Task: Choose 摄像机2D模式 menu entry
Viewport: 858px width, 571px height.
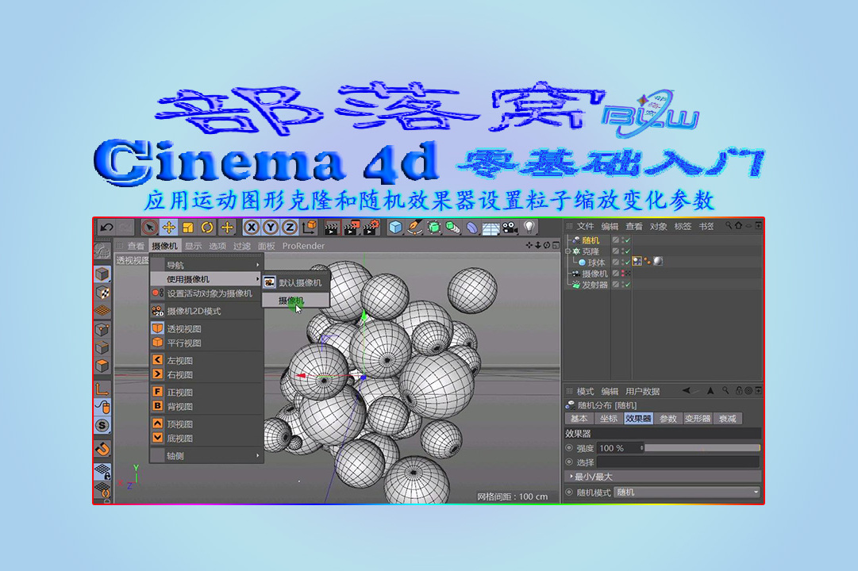Action: click(x=206, y=311)
